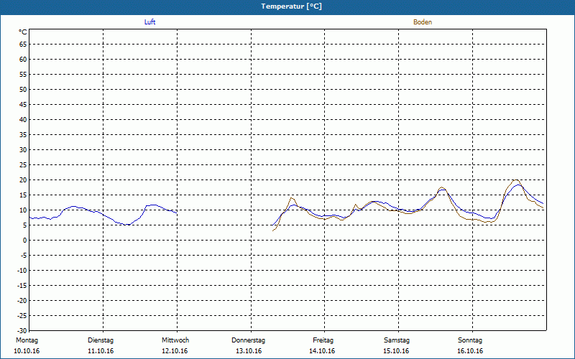
Task: Click the -15 value on temperature axis
Action: tap(22, 285)
